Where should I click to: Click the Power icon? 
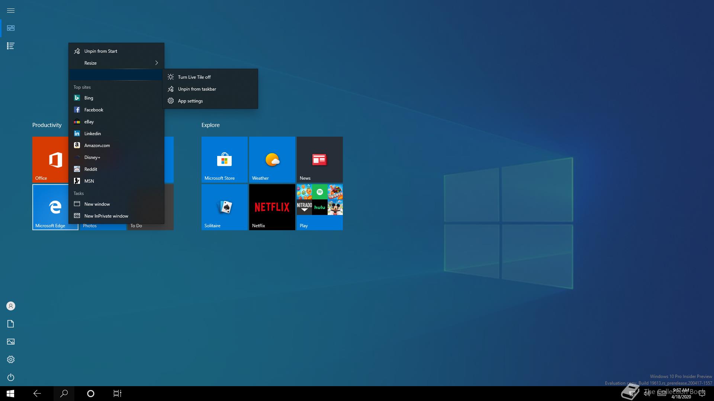(x=11, y=377)
